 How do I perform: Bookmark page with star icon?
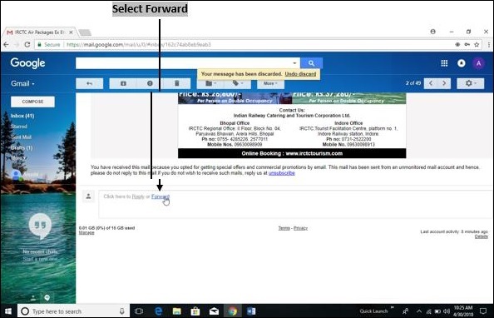tap(477, 44)
